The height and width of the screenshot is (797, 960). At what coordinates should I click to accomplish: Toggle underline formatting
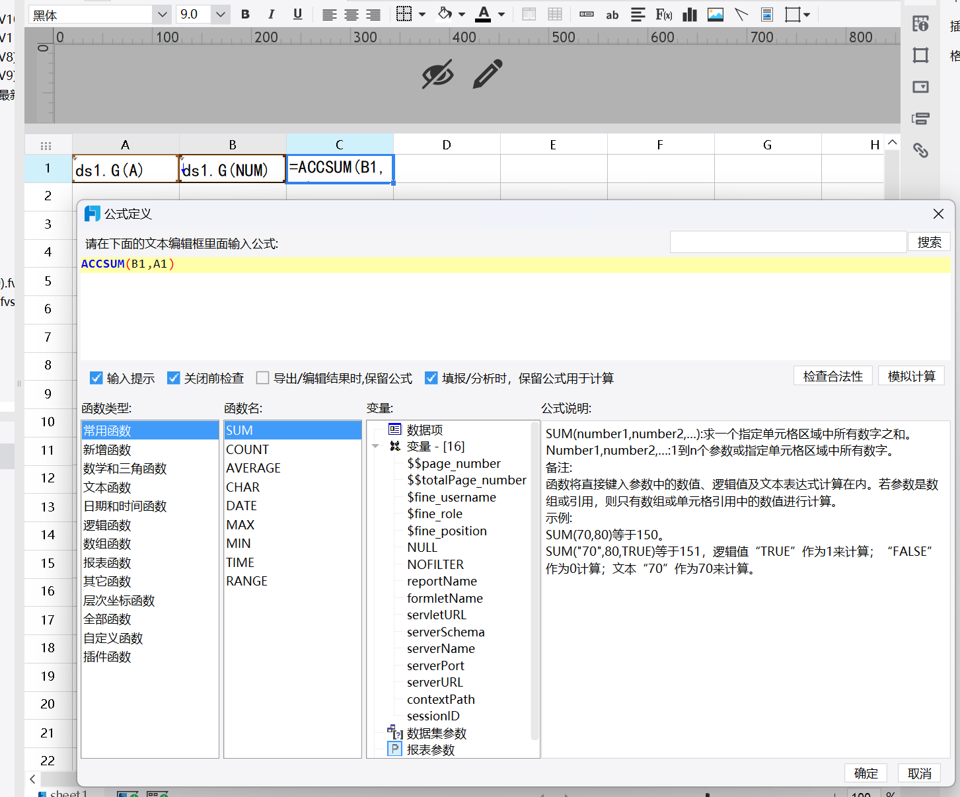297,15
